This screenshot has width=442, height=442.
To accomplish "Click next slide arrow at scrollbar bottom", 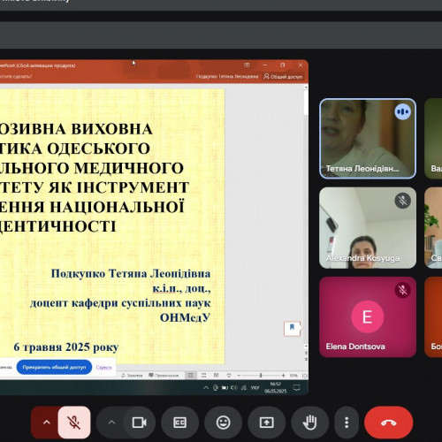I will pos(306,359).
